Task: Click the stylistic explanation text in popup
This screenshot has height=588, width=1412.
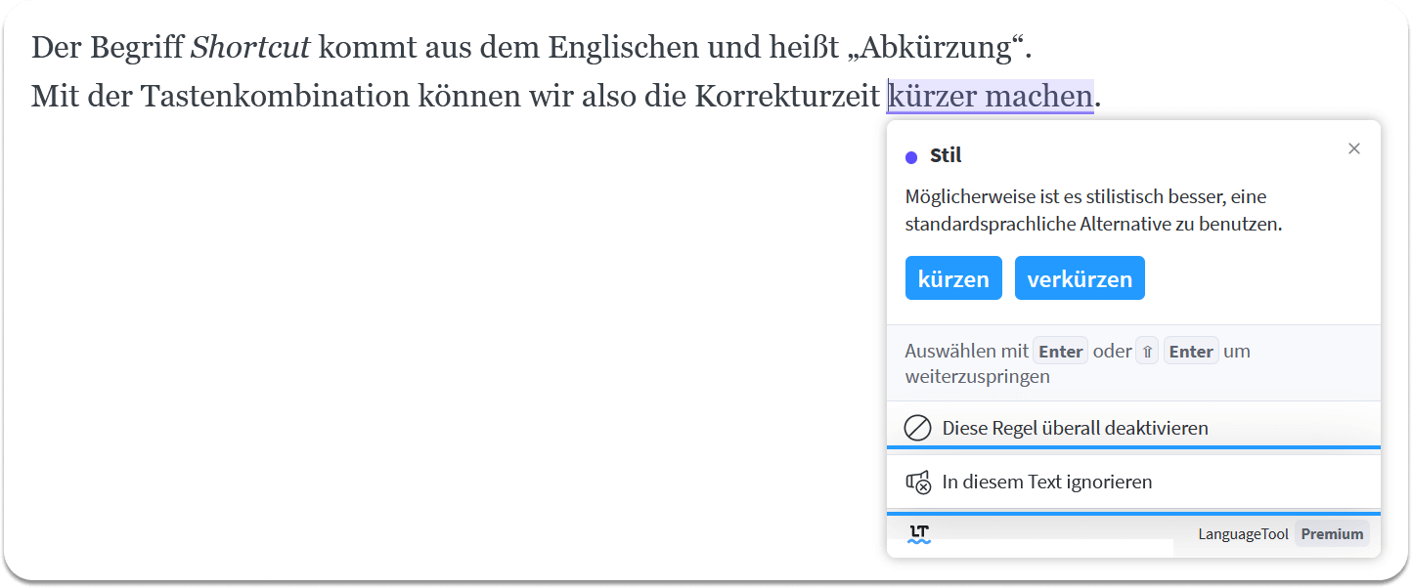Action: (1093, 210)
